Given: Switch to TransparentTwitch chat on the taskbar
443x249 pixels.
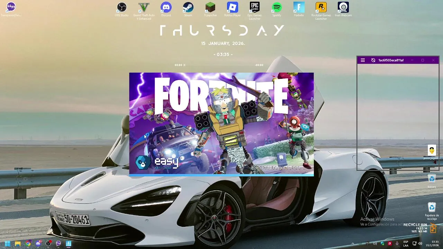Looking at the screenshot, I should pos(58,243).
